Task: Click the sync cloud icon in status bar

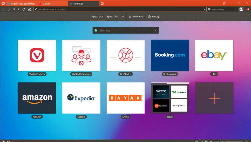Action: [9, 141]
